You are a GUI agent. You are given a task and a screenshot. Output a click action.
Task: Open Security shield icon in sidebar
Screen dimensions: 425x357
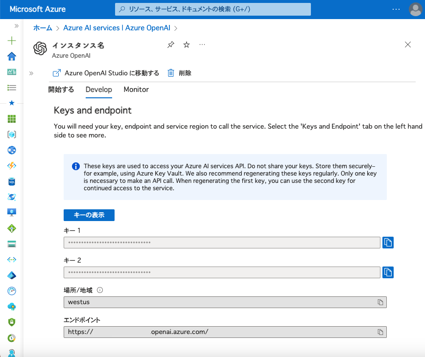12,322
